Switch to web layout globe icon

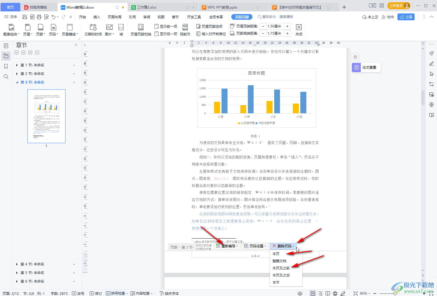335,293
